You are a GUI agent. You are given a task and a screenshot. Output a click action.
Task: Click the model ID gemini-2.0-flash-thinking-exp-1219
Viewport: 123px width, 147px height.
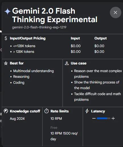39,27
